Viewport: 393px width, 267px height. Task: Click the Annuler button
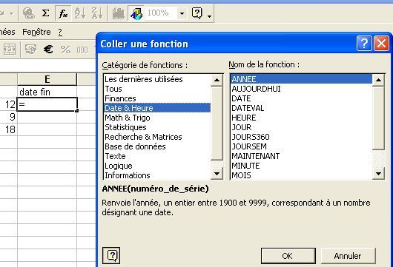(x=348, y=256)
